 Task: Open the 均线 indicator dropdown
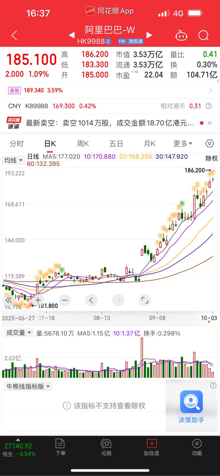pyautogui.click(x=13, y=160)
